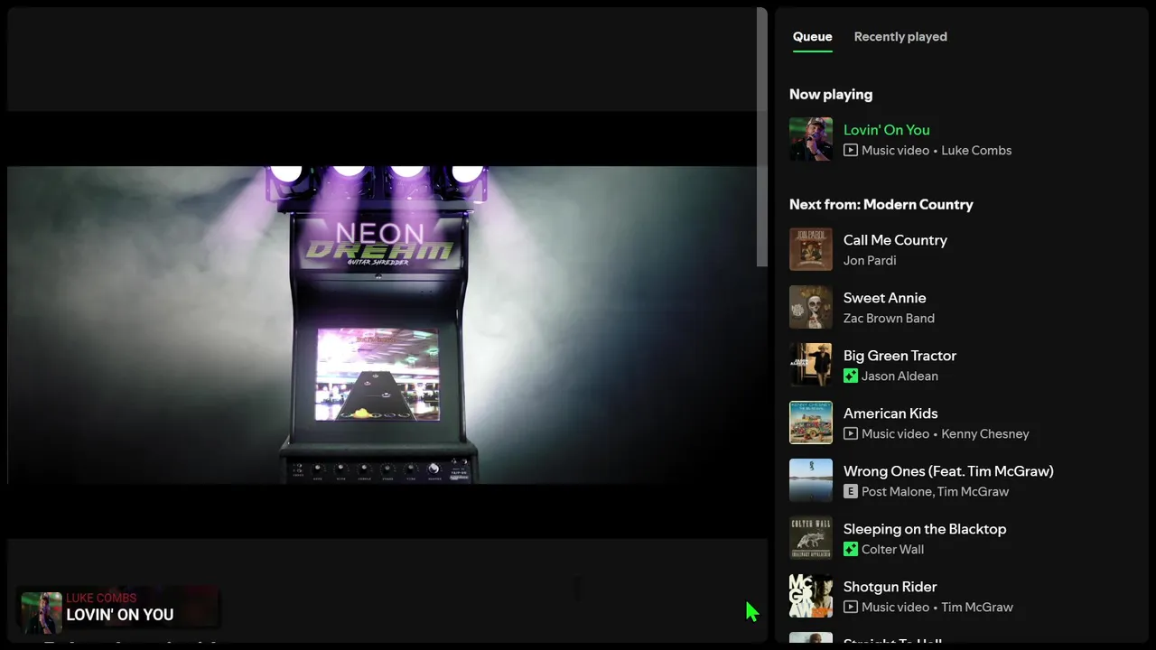This screenshot has height=650, width=1156.
Task: Click music video icon beside Kenny Chesney
Action: [851, 434]
